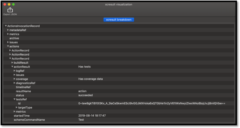Collapse the actionResult node
Viewport: 240px width, 128px height.
[12, 67]
